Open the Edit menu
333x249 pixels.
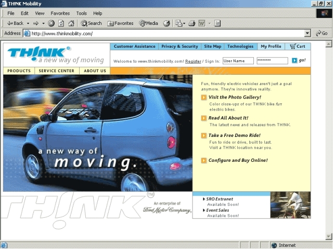point(24,13)
